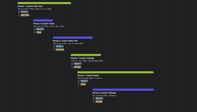Click the purple bar for Person 2 Lived in Chicago
197x112 pixels.
123,90
